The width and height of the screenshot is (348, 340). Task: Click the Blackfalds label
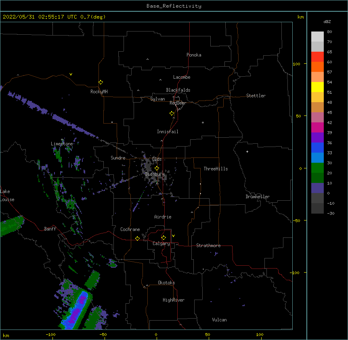pos(178,90)
